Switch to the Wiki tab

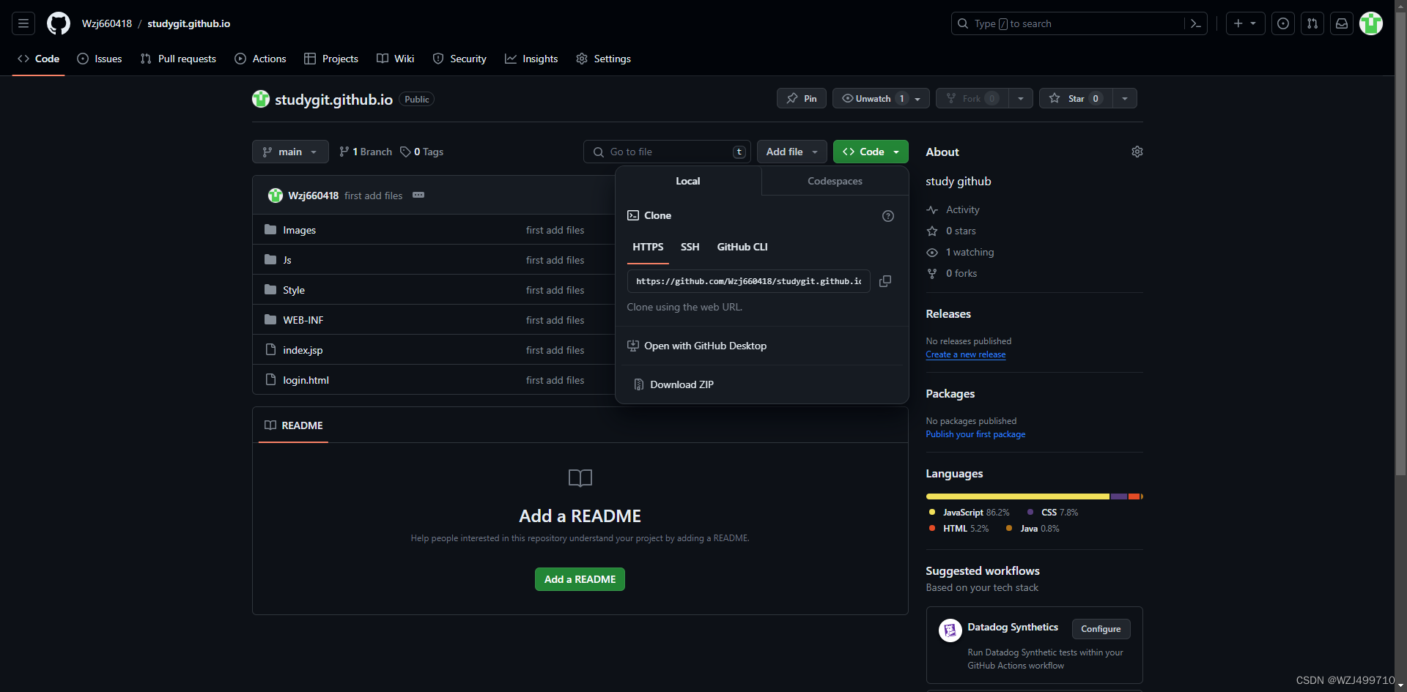point(396,59)
